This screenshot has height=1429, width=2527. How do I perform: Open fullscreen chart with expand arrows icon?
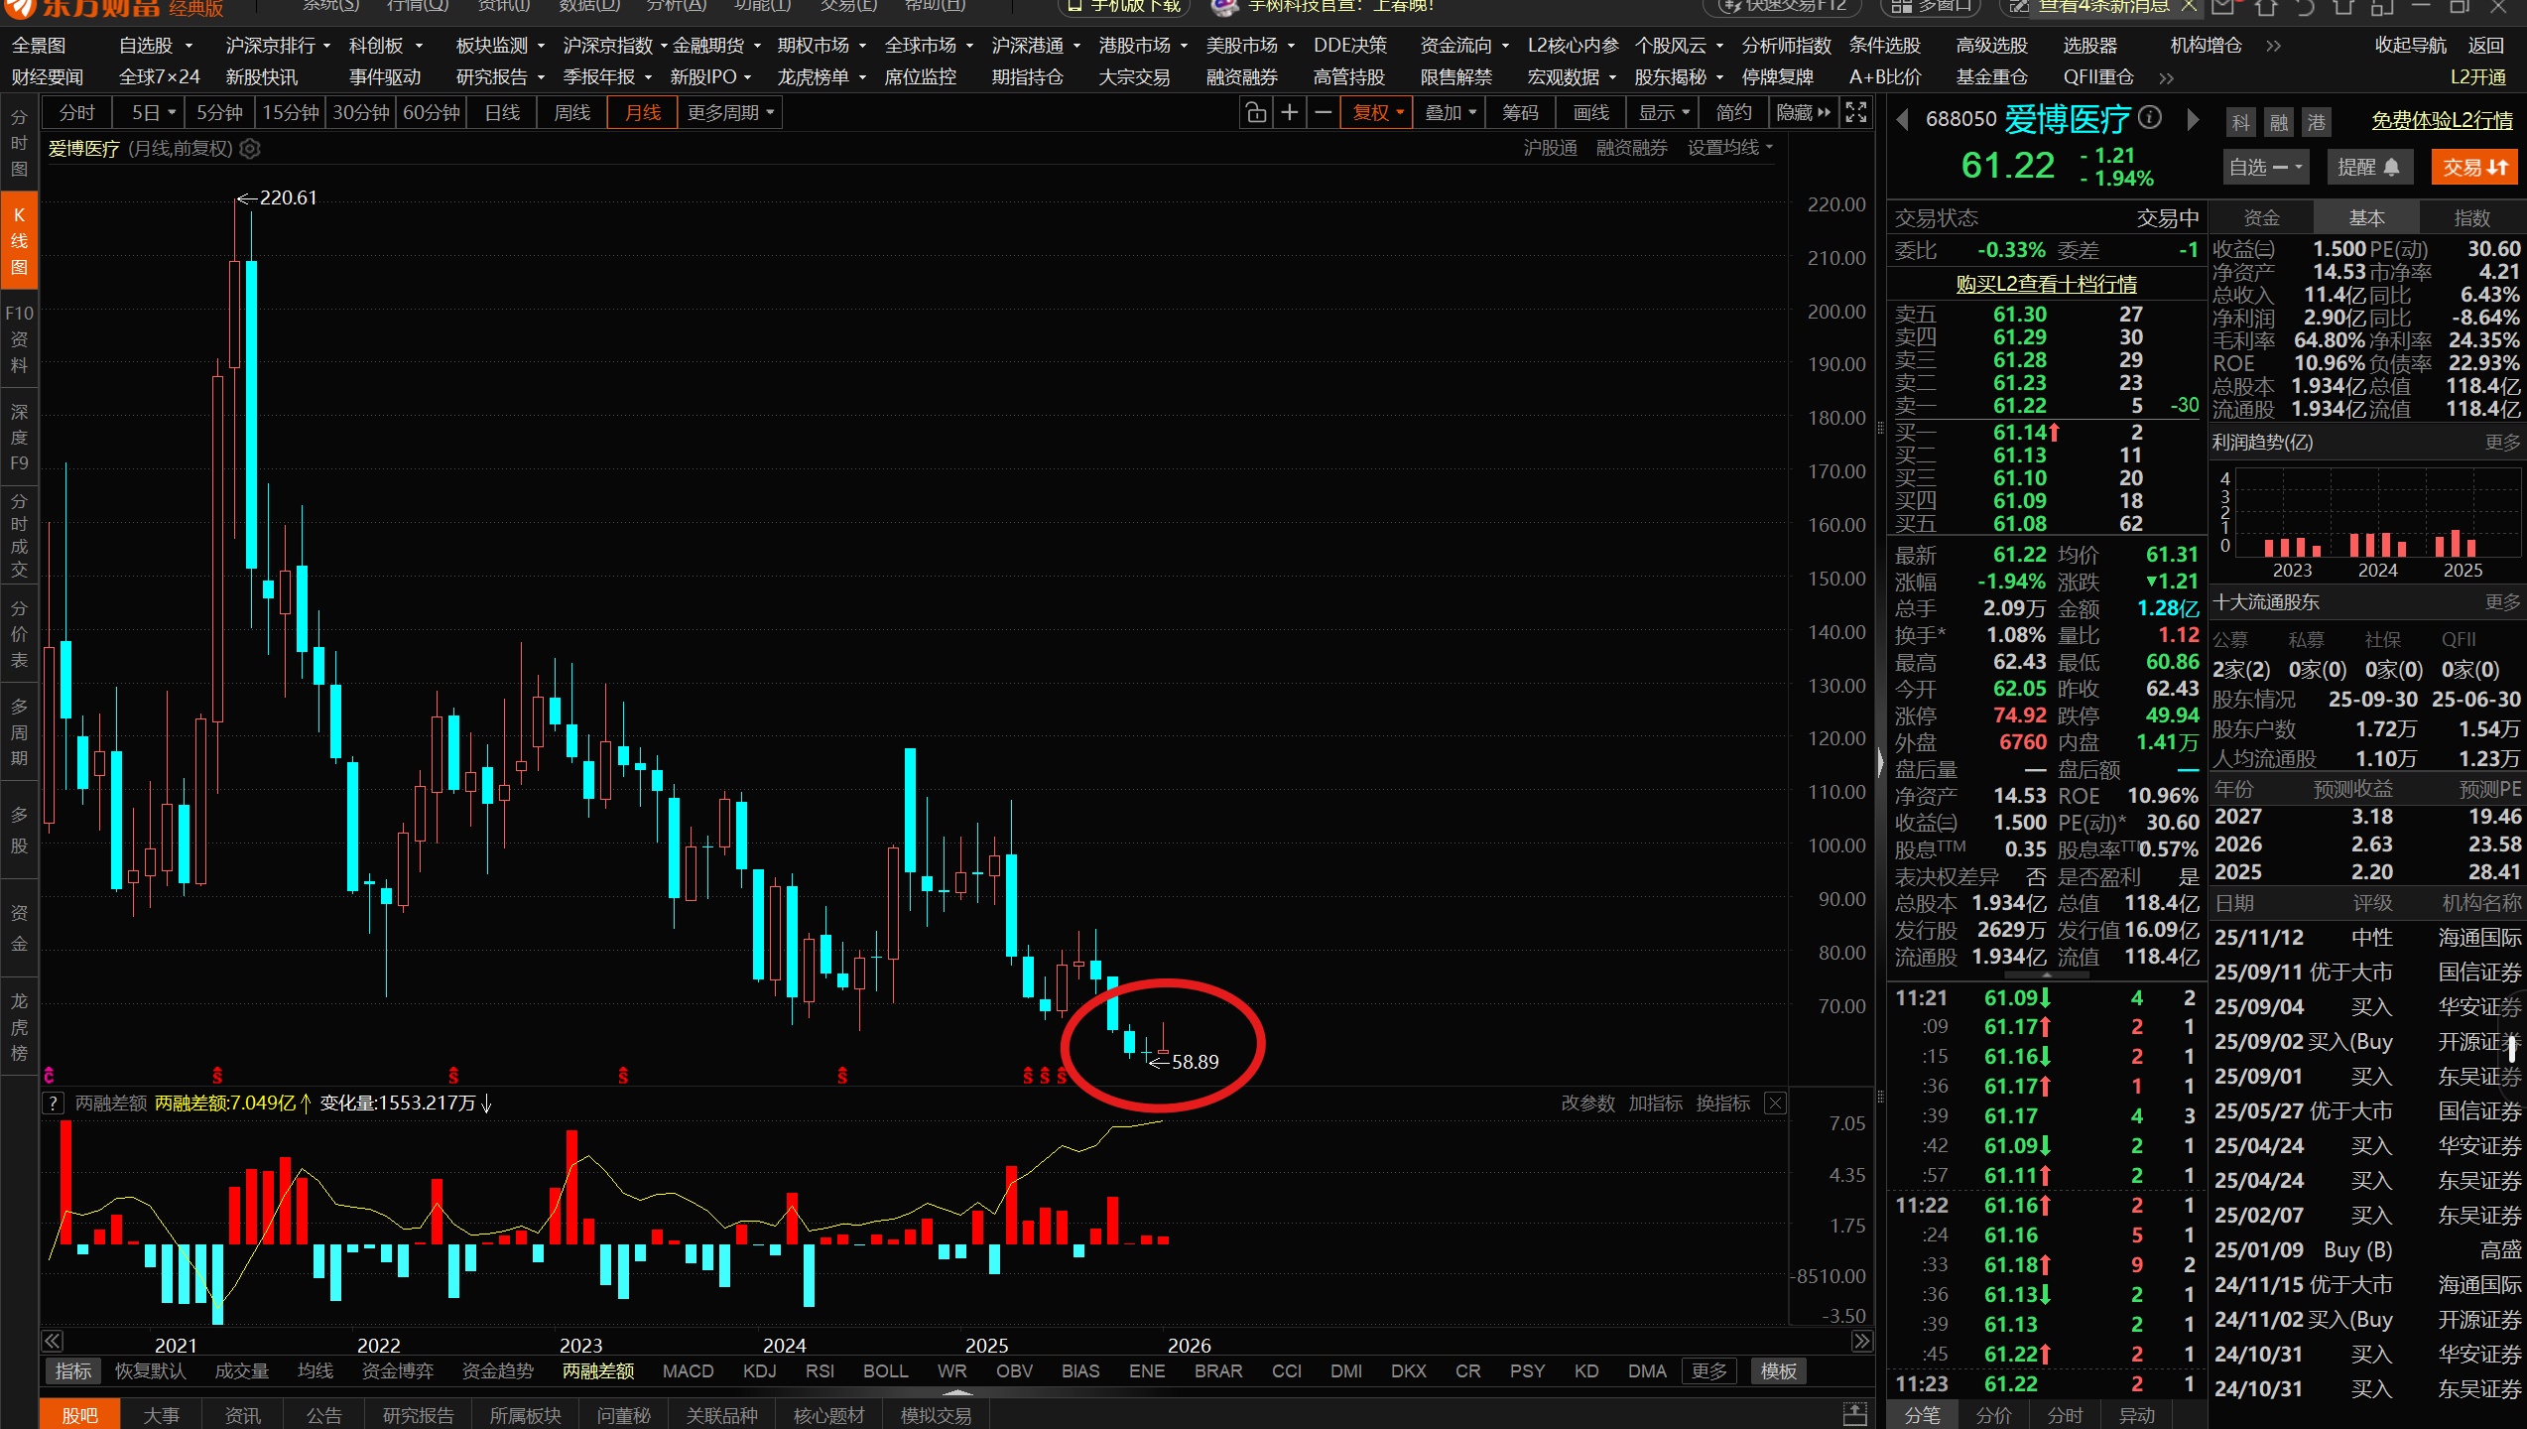(x=1856, y=113)
